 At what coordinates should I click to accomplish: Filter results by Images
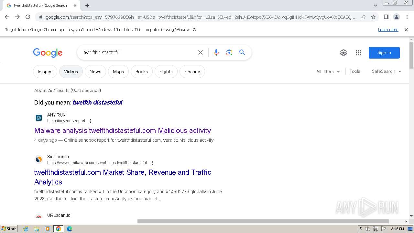[x=45, y=72]
